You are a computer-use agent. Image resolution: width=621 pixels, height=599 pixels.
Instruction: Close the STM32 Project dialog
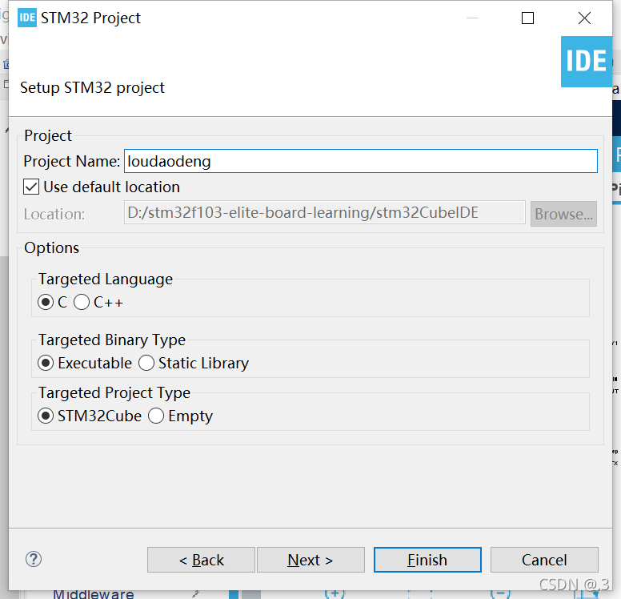point(584,18)
